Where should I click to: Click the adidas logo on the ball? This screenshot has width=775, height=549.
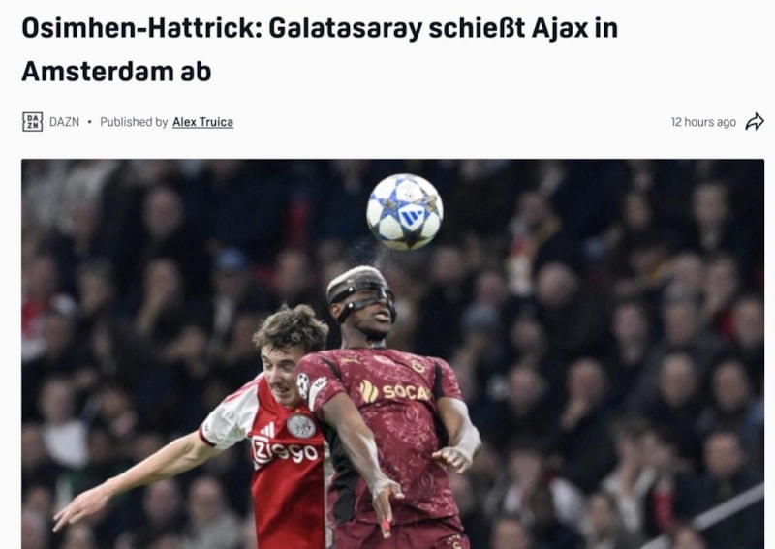coord(412,218)
